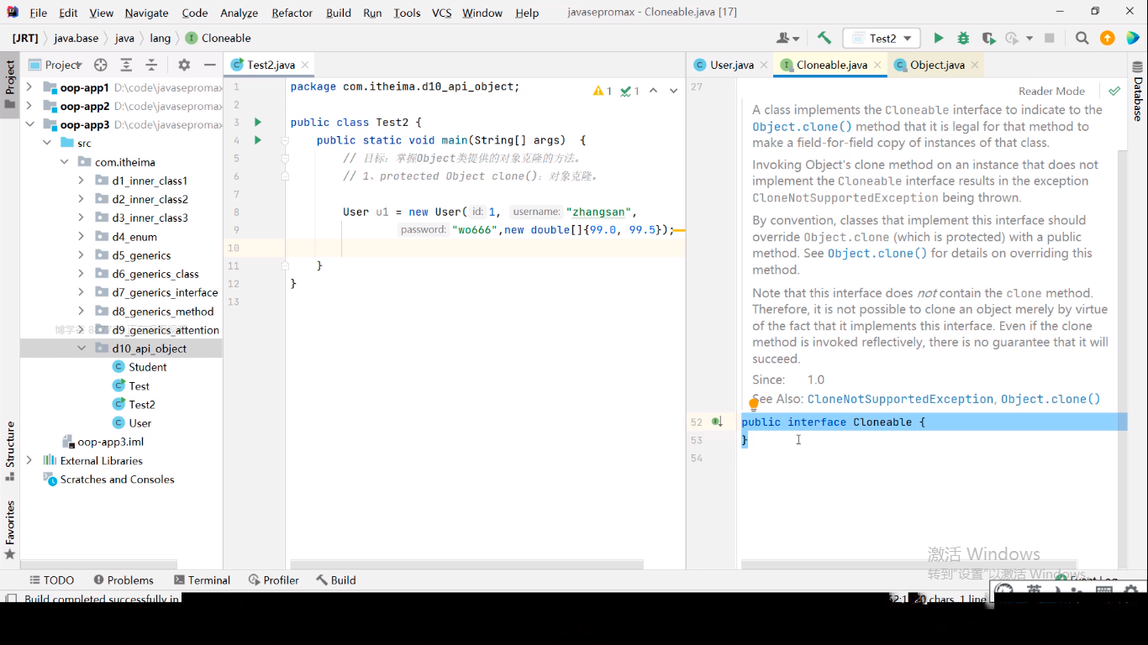Open the Test2 run configuration dropdown
This screenshot has width=1148, height=645.
coord(882,38)
